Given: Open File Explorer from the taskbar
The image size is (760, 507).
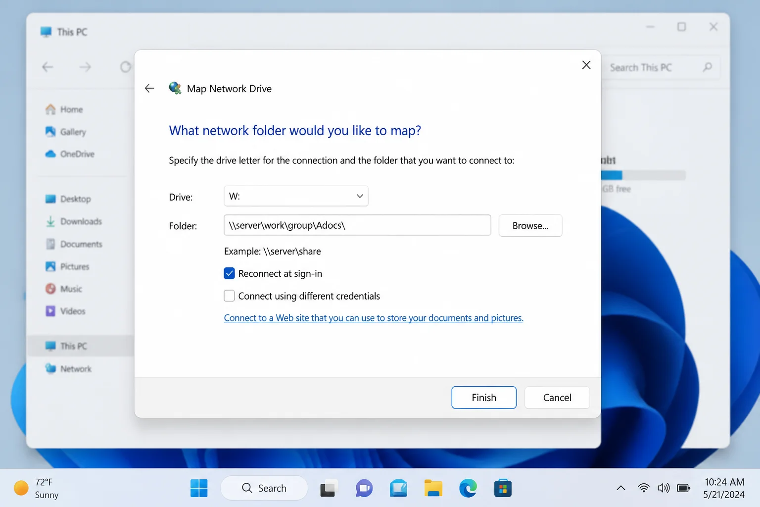Looking at the screenshot, I should [x=433, y=489].
